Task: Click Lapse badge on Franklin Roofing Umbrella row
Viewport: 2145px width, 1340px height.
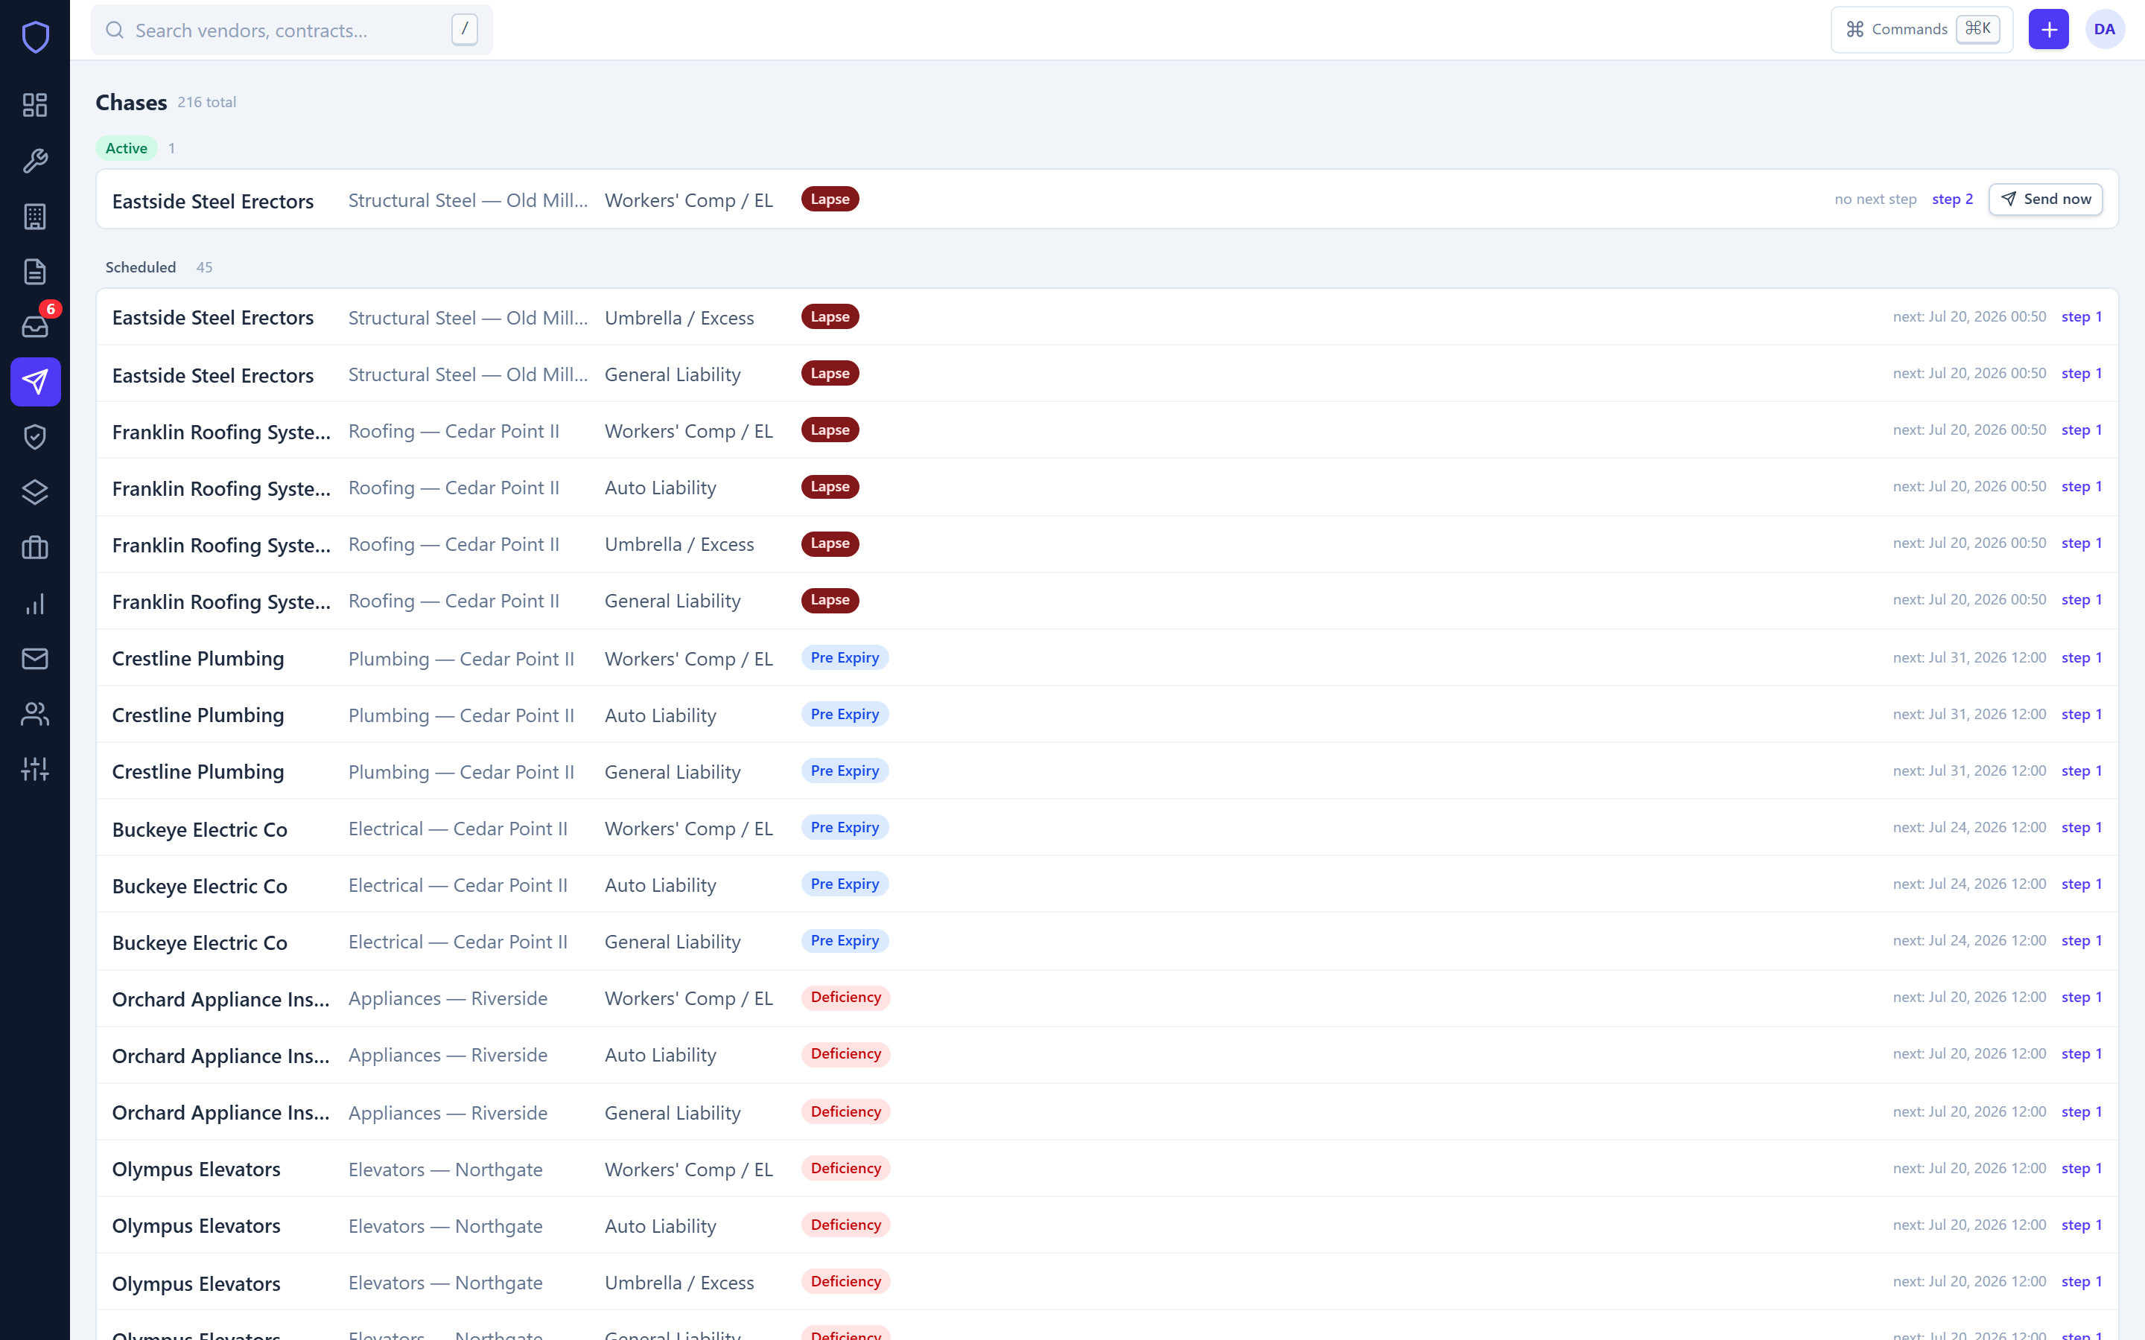Action: (x=830, y=543)
